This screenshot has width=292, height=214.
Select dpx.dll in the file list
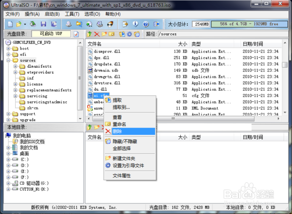(x=102, y=58)
